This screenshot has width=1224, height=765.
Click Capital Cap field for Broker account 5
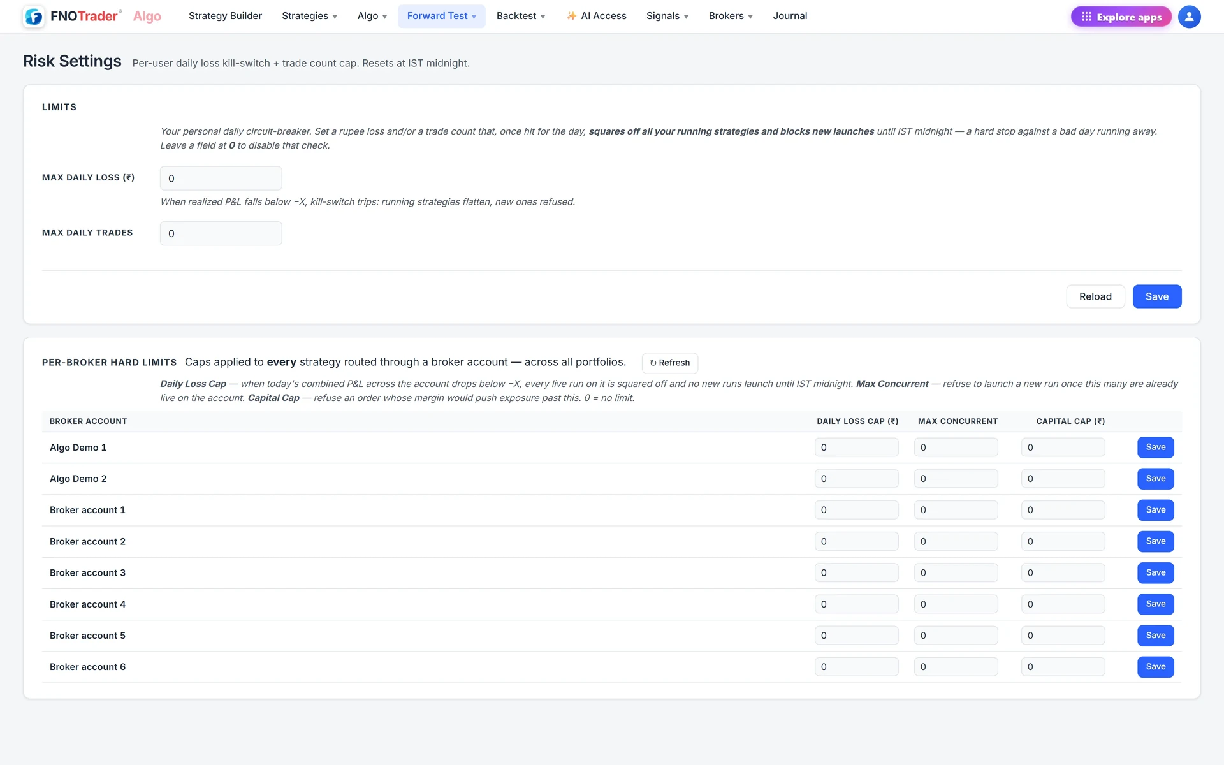(1063, 636)
